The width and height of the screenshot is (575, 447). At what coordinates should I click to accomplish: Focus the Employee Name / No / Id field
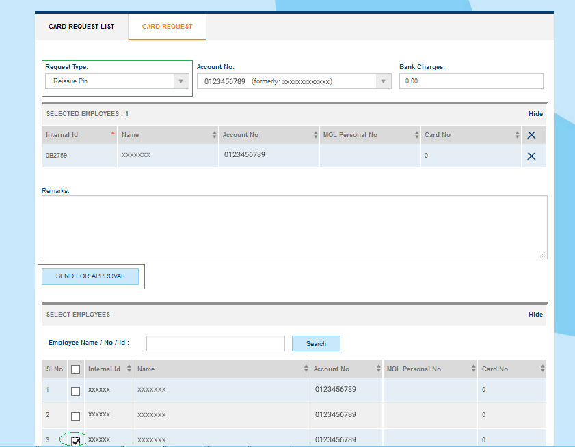[x=215, y=343]
